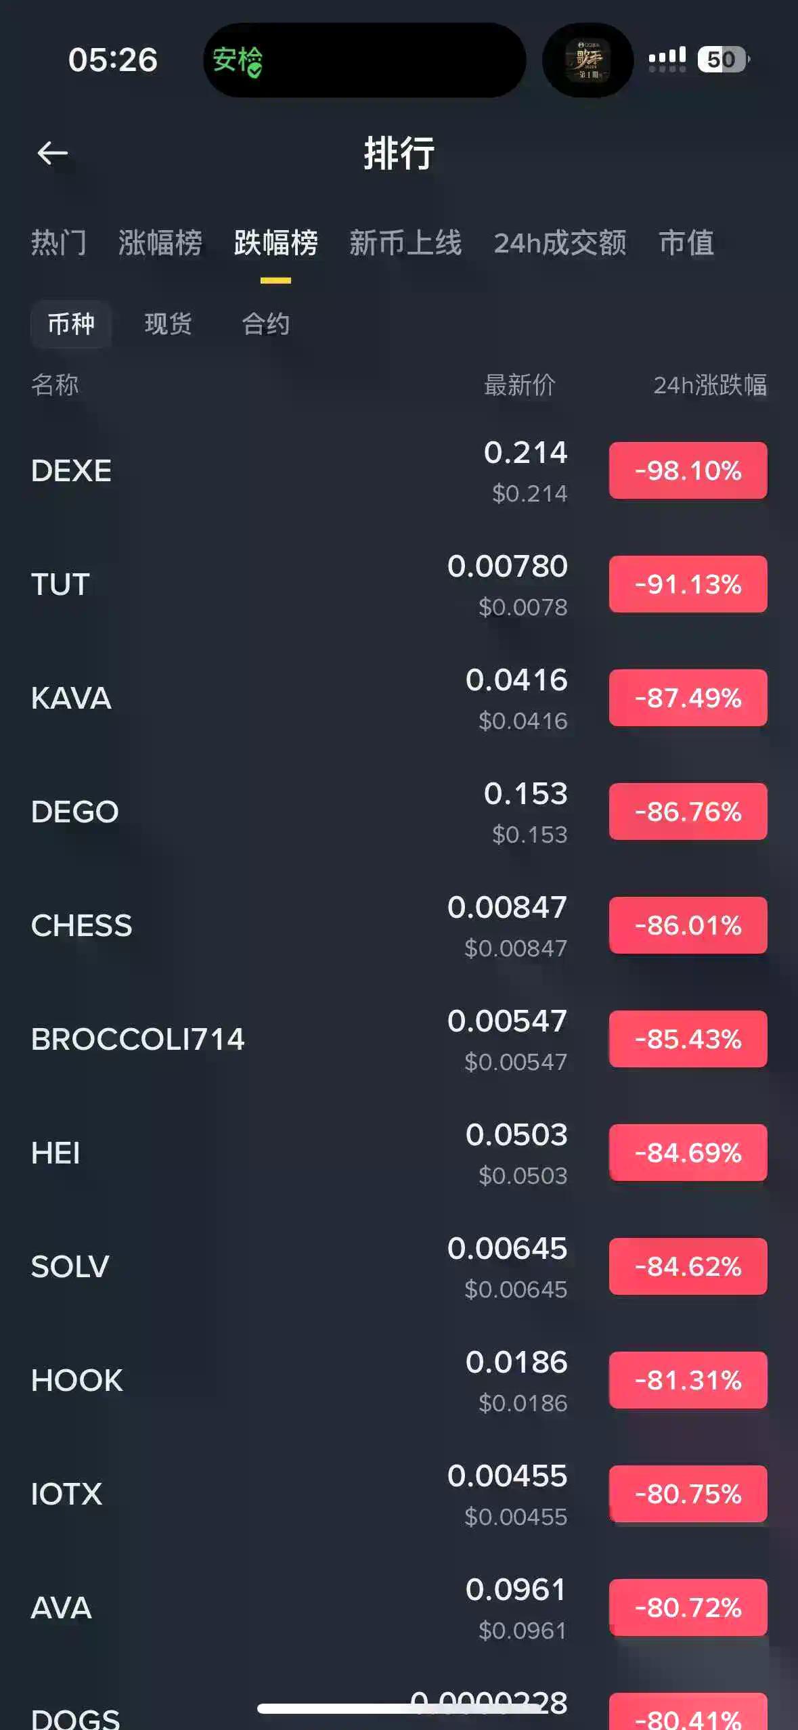Tap the 安检 security indicator in the status pill
798x1730 pixels.
(x=237, y=61)
